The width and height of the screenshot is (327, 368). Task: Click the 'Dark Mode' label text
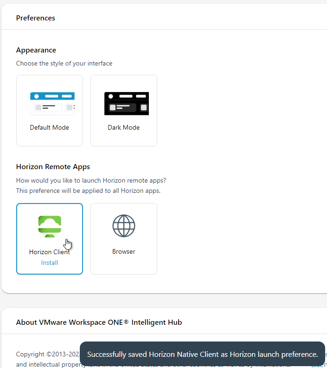124,127
